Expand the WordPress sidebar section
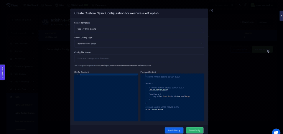Viewport: 283px width, 134px height. (x=22, y=59)
